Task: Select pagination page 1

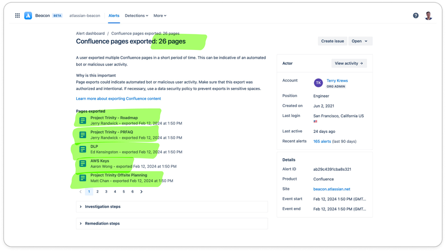Action: (x=89, y=192)
